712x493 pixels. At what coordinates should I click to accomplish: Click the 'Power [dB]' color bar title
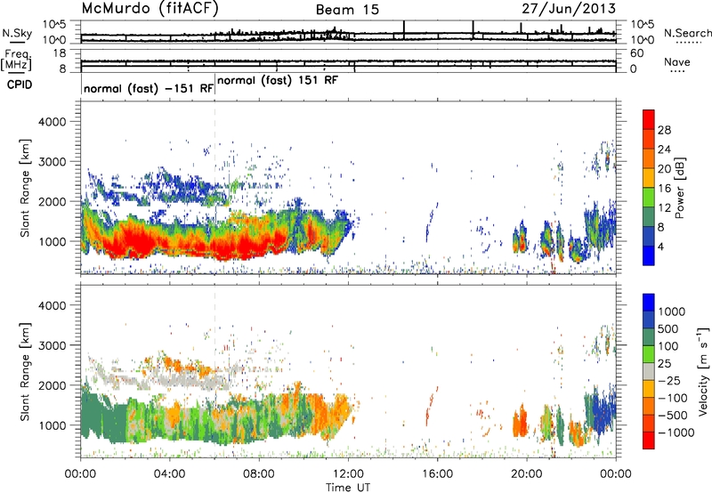pos(680,188)
